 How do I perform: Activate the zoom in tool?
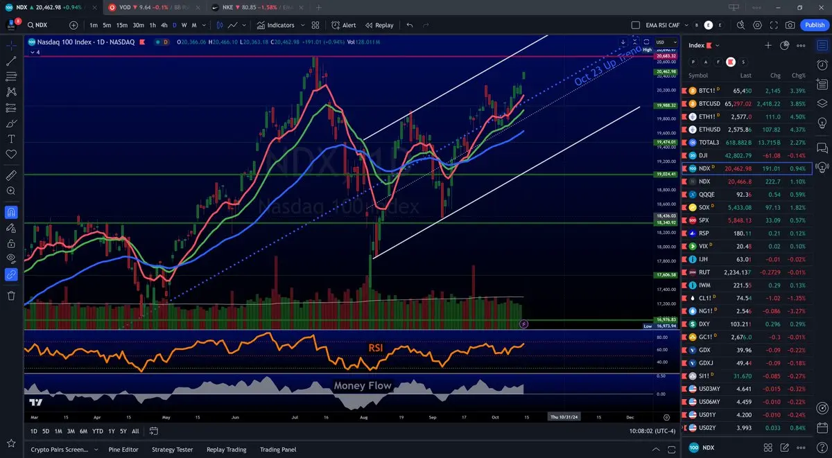[11, 191]
